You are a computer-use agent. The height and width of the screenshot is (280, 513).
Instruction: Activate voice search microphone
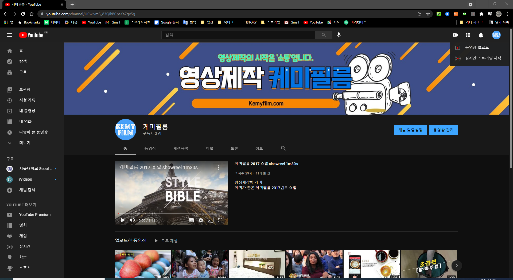339,35
